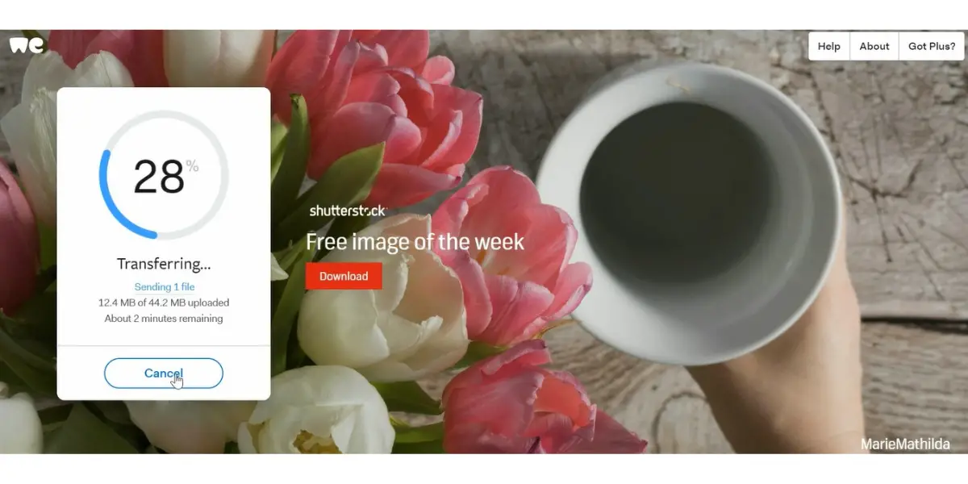This screenshot has width=968, height=484.
Task: Open the About menu item
Action: (874, 46)
